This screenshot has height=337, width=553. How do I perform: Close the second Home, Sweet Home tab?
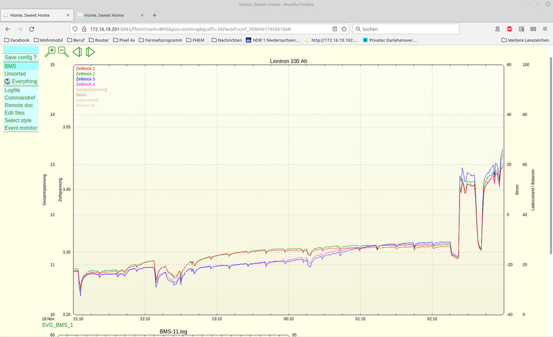coord(142,15)
